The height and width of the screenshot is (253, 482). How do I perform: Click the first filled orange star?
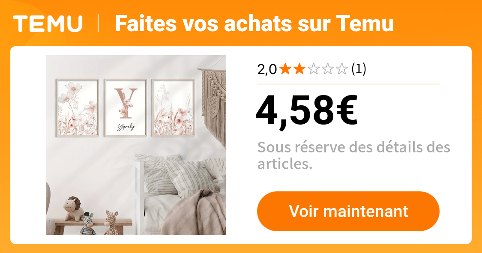[x=285, y=69]
